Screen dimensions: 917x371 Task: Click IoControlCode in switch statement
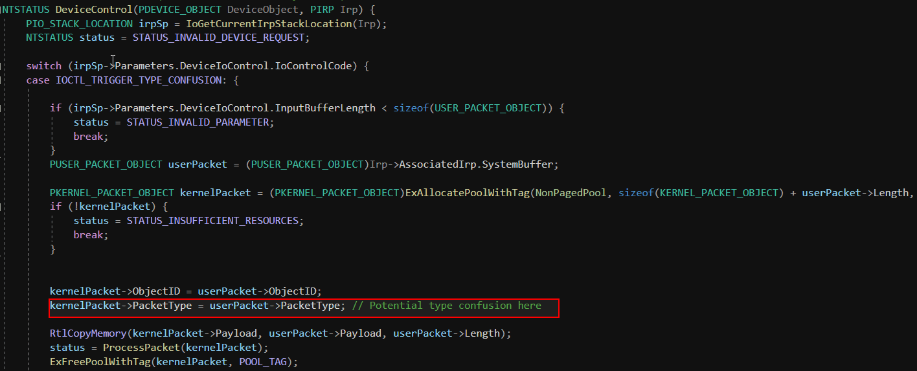click(313, 66)
